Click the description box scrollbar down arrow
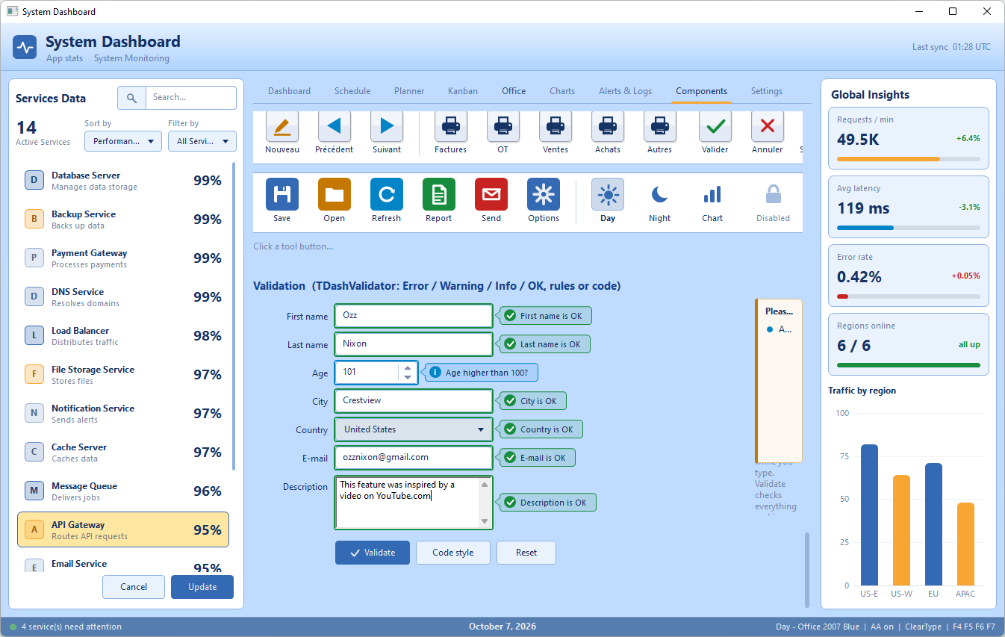This screenshot has width=1005, height=637. click(x=485, y=521)
